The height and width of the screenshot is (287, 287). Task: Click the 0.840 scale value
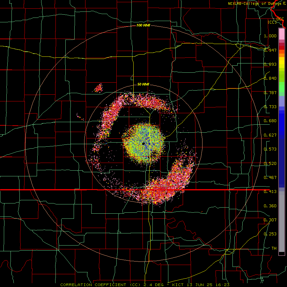(x=270, y=78)
